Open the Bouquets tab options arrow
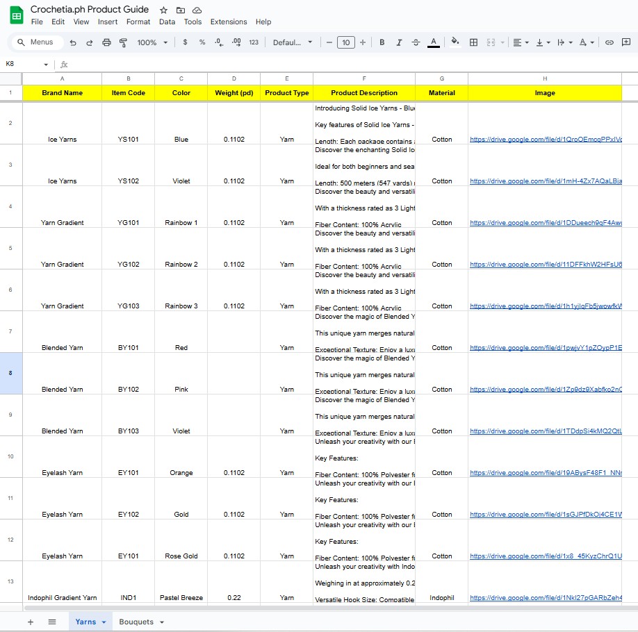 point(162,622)
